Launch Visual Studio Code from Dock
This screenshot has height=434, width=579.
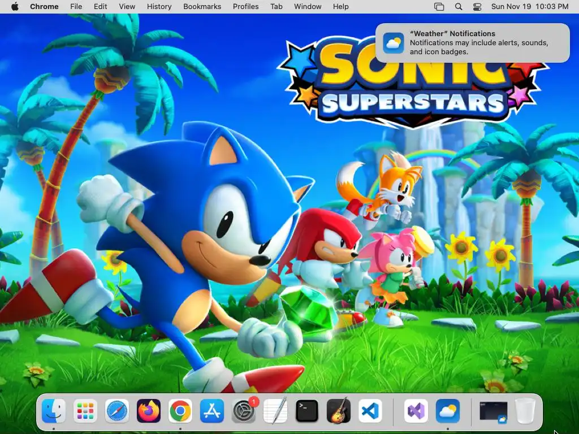pos(370,411)
